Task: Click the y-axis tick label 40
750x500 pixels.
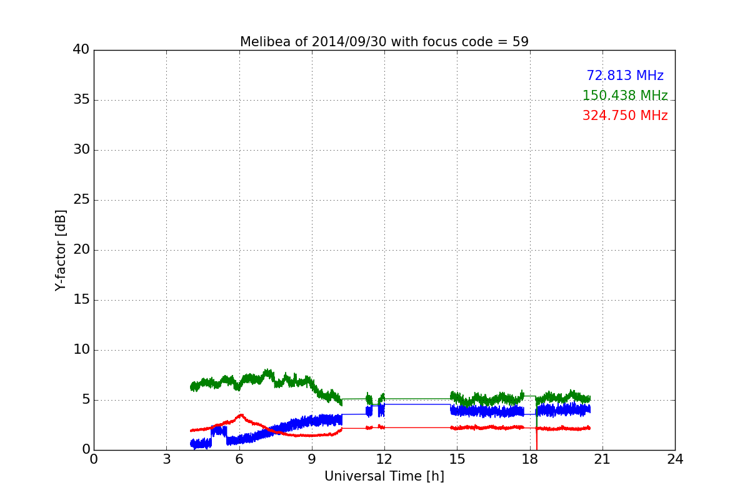Action: 81,50
